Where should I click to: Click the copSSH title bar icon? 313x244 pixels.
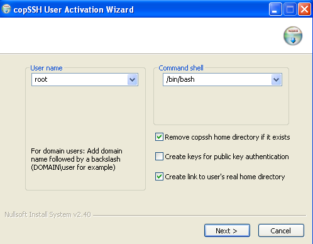[x=6, y=9]
